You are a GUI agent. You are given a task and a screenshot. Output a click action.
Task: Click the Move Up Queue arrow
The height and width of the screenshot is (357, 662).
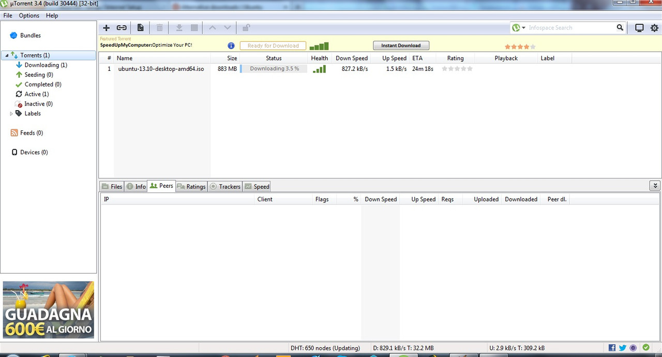213,28
